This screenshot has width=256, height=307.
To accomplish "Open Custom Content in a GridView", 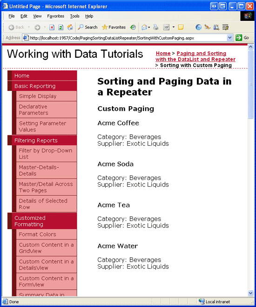I will (x=47, y=248).
